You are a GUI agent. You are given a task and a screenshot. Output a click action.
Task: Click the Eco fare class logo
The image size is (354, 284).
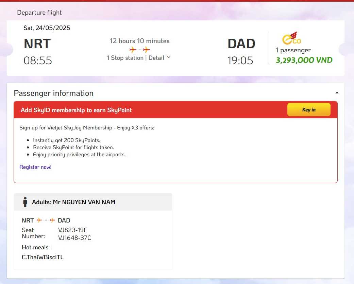coord(292,38)
